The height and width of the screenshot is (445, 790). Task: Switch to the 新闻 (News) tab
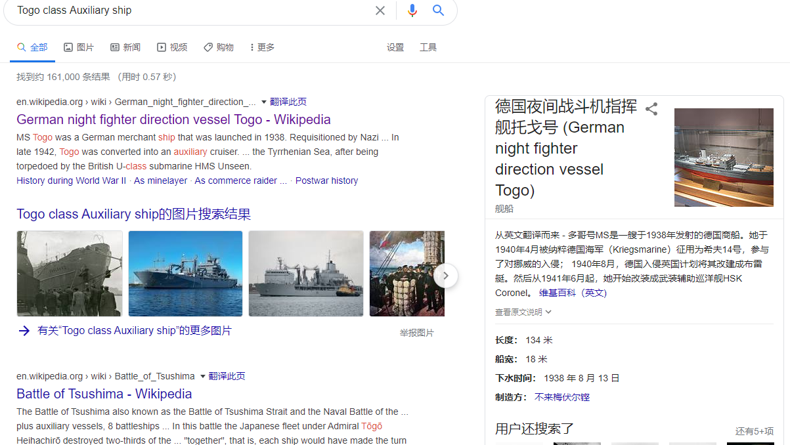tap(125, 47)
